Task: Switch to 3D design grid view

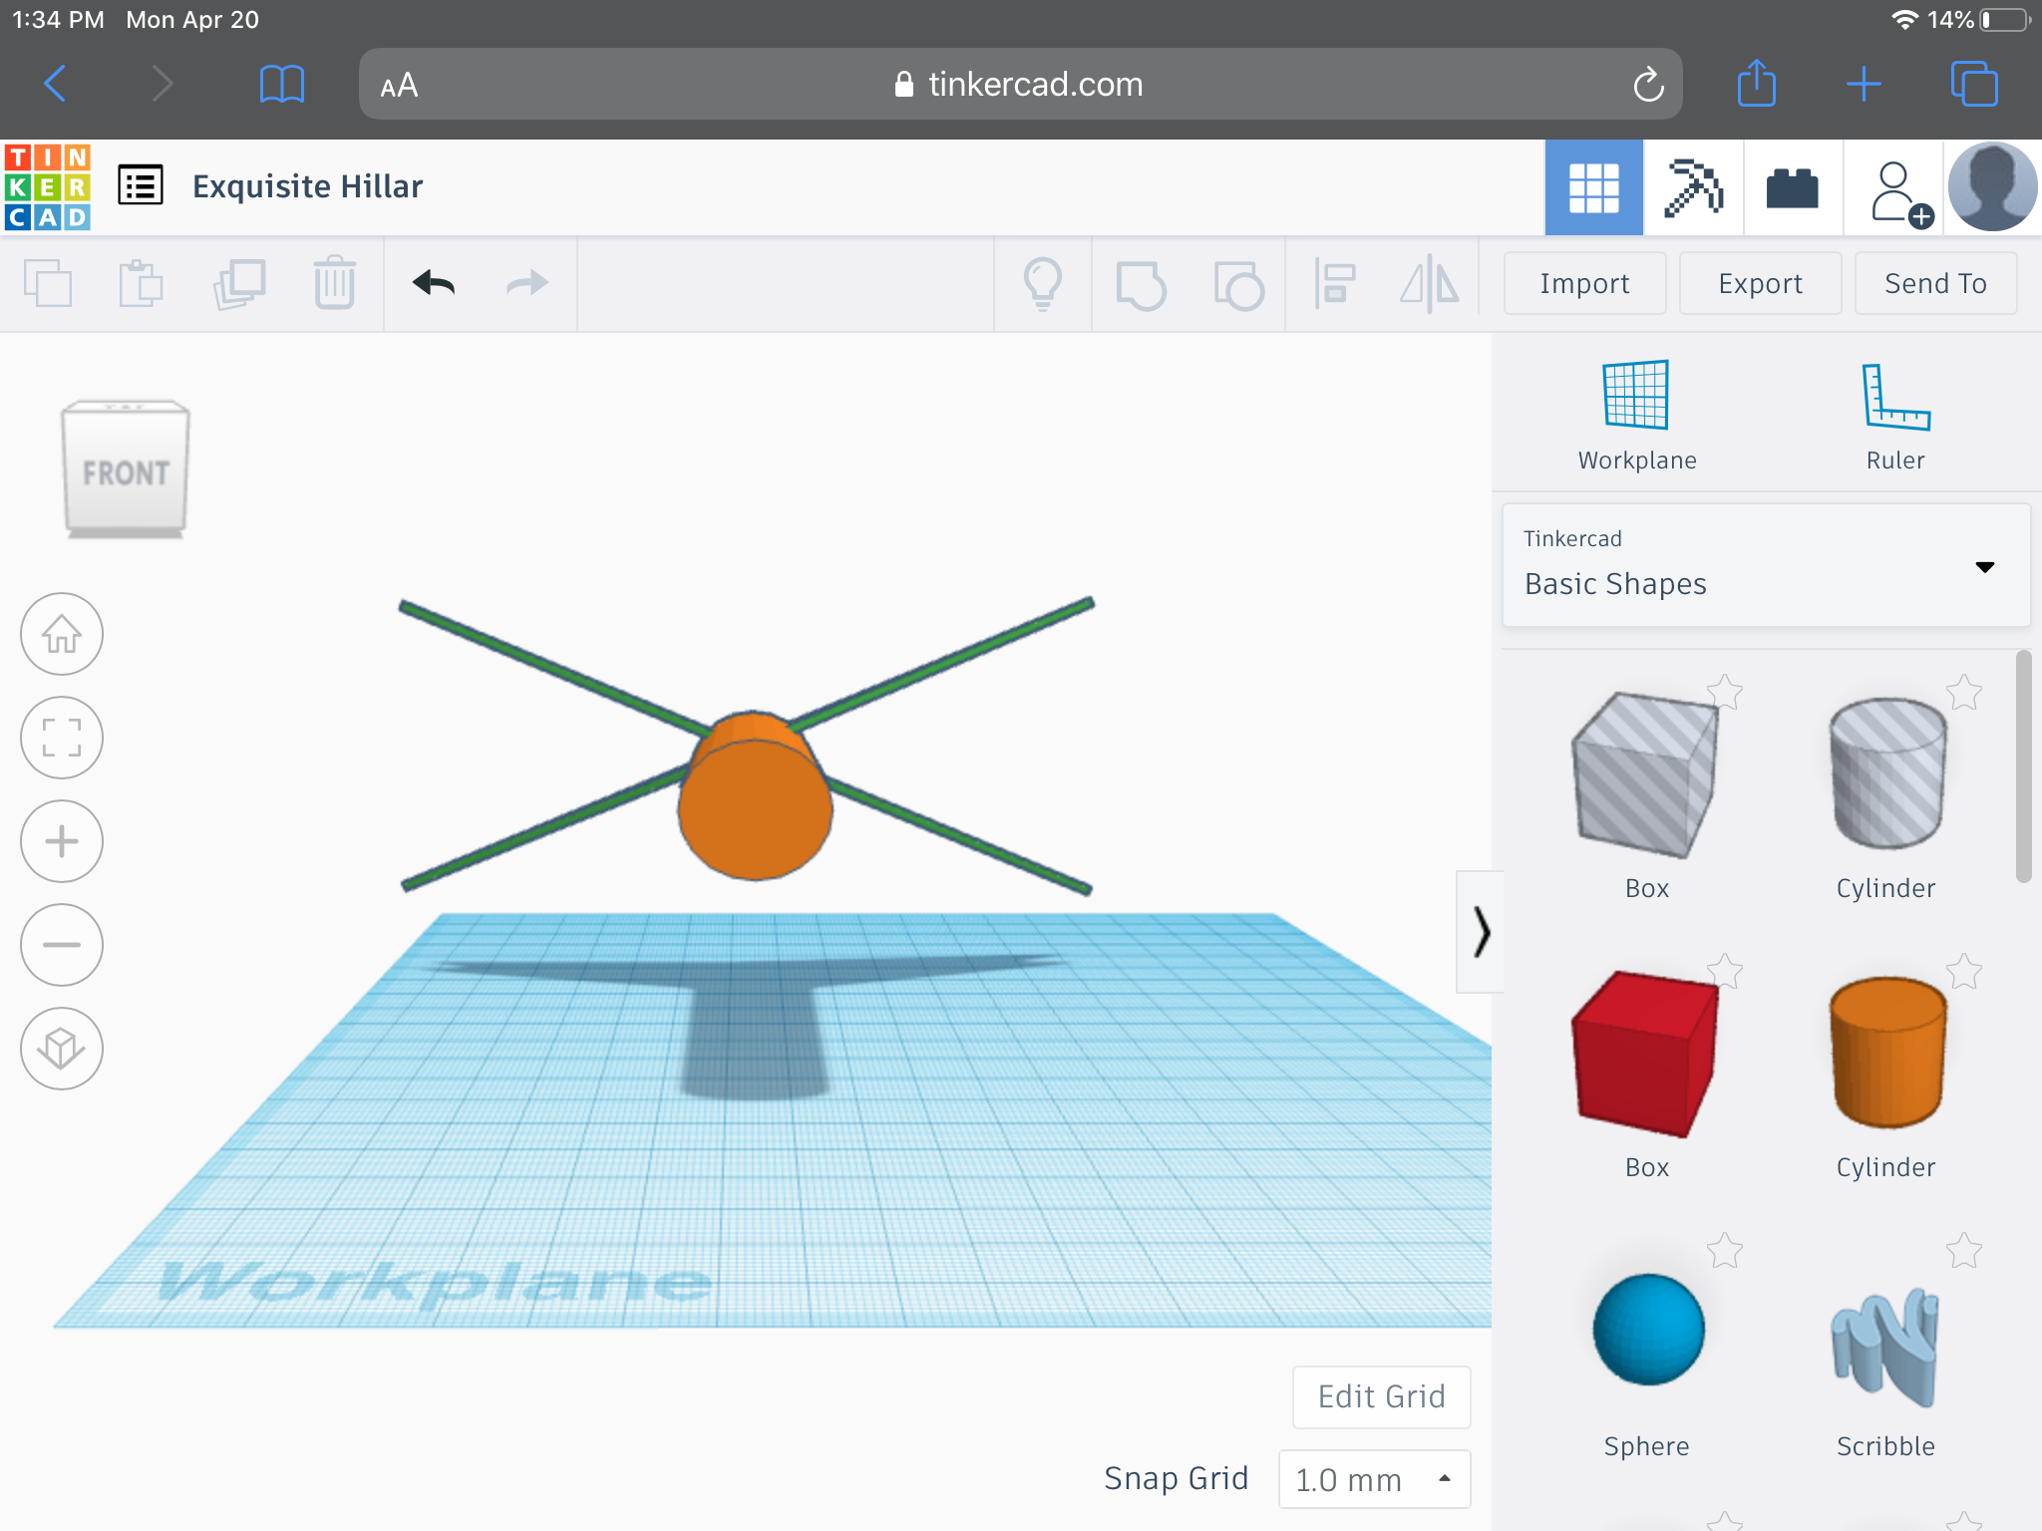Action: pos(1593,187)
